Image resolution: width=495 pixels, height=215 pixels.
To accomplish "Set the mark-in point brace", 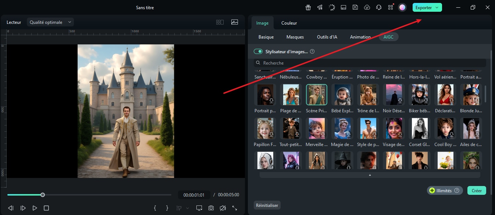I will [x=155, y=208].
